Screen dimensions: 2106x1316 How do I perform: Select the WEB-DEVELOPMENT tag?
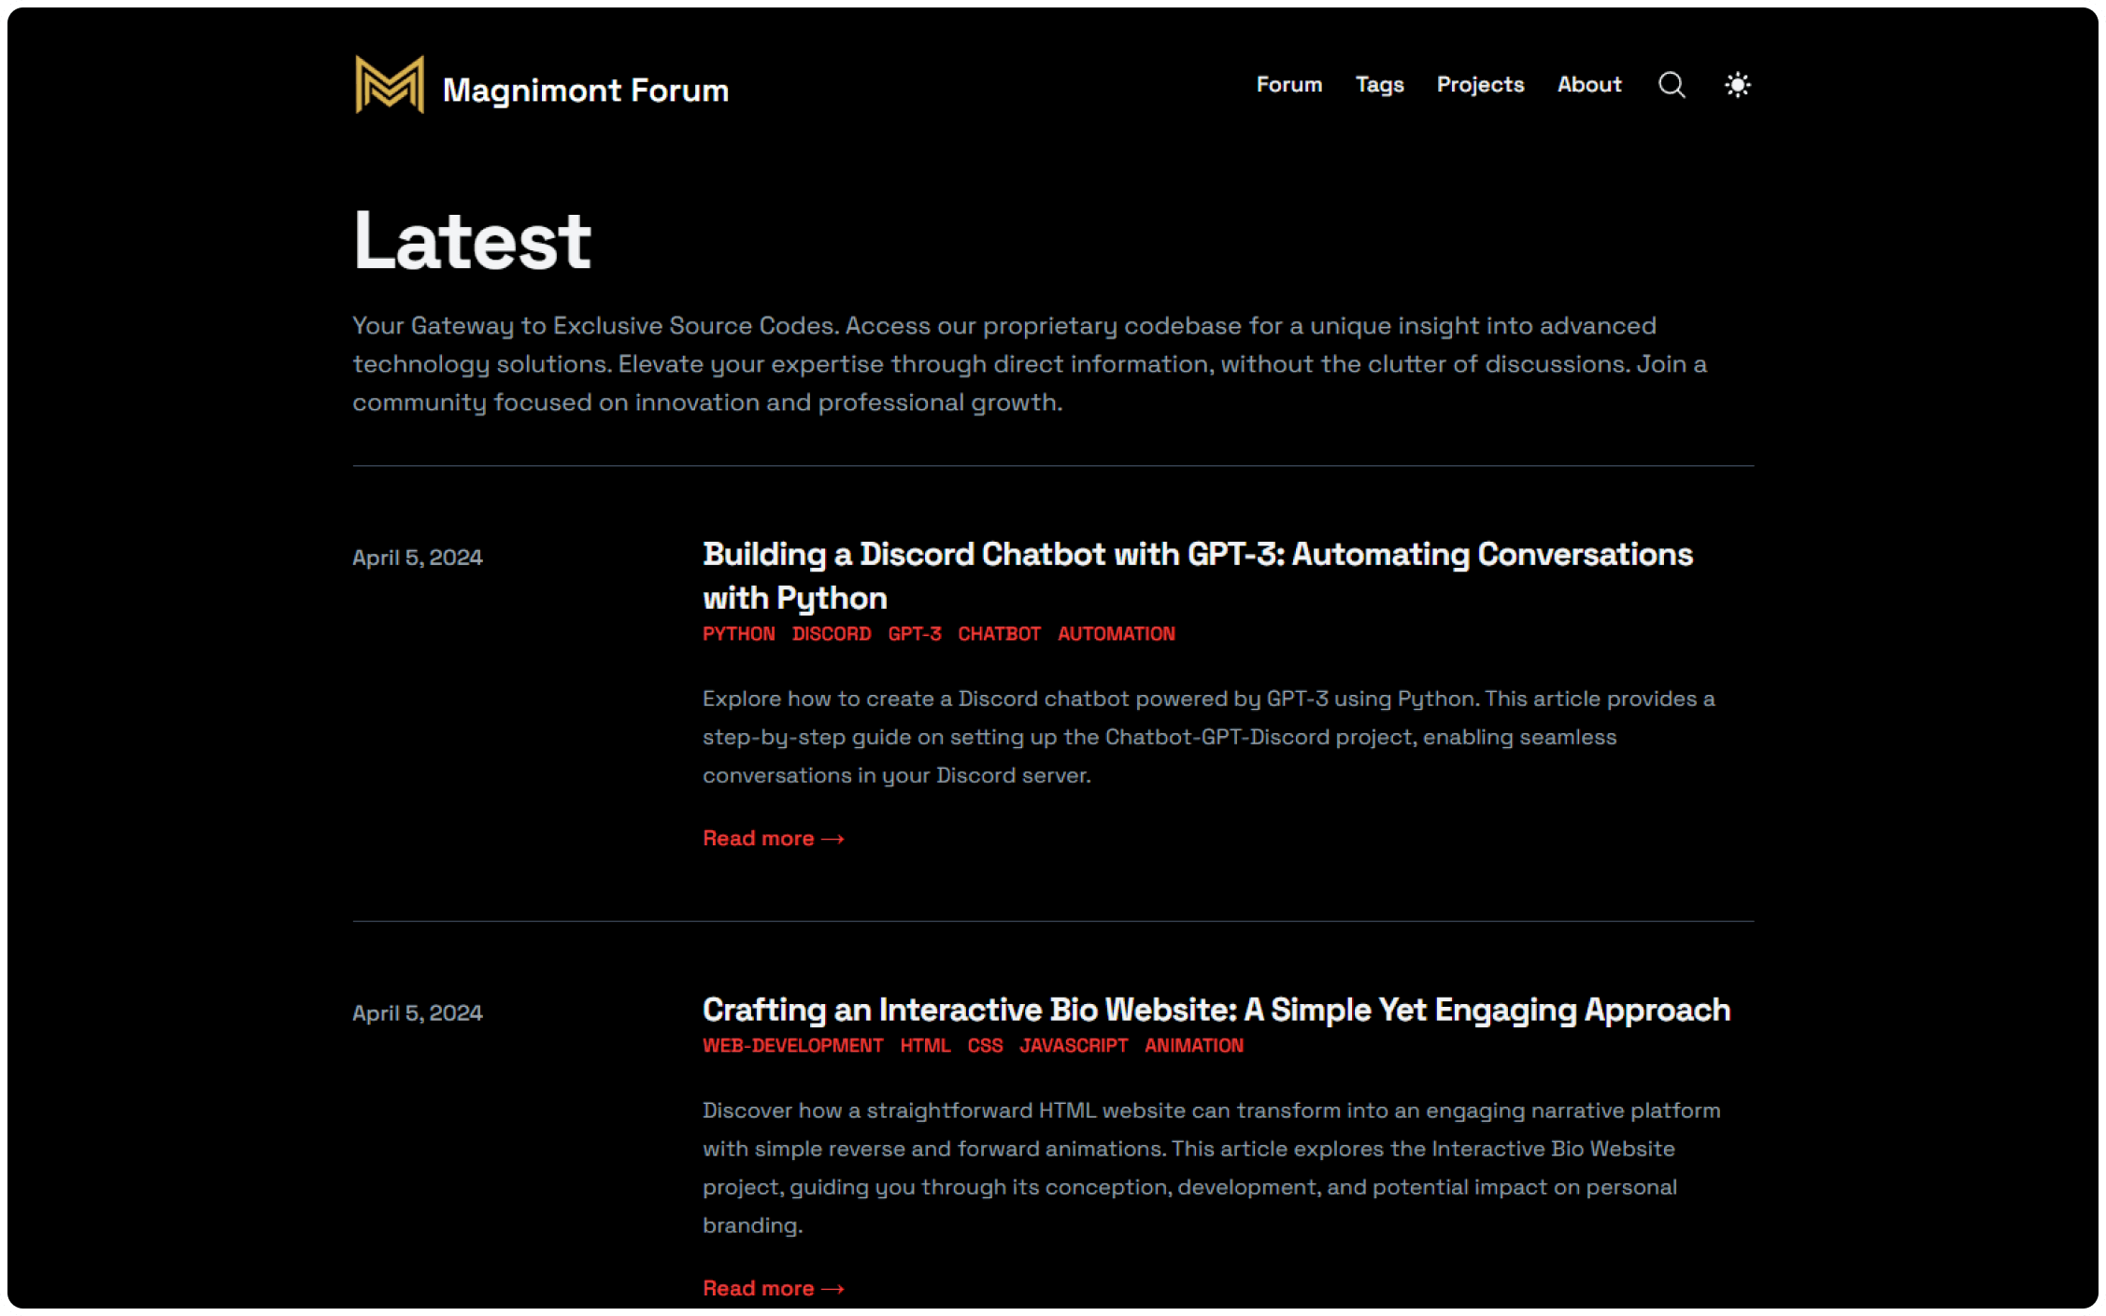792,1046
